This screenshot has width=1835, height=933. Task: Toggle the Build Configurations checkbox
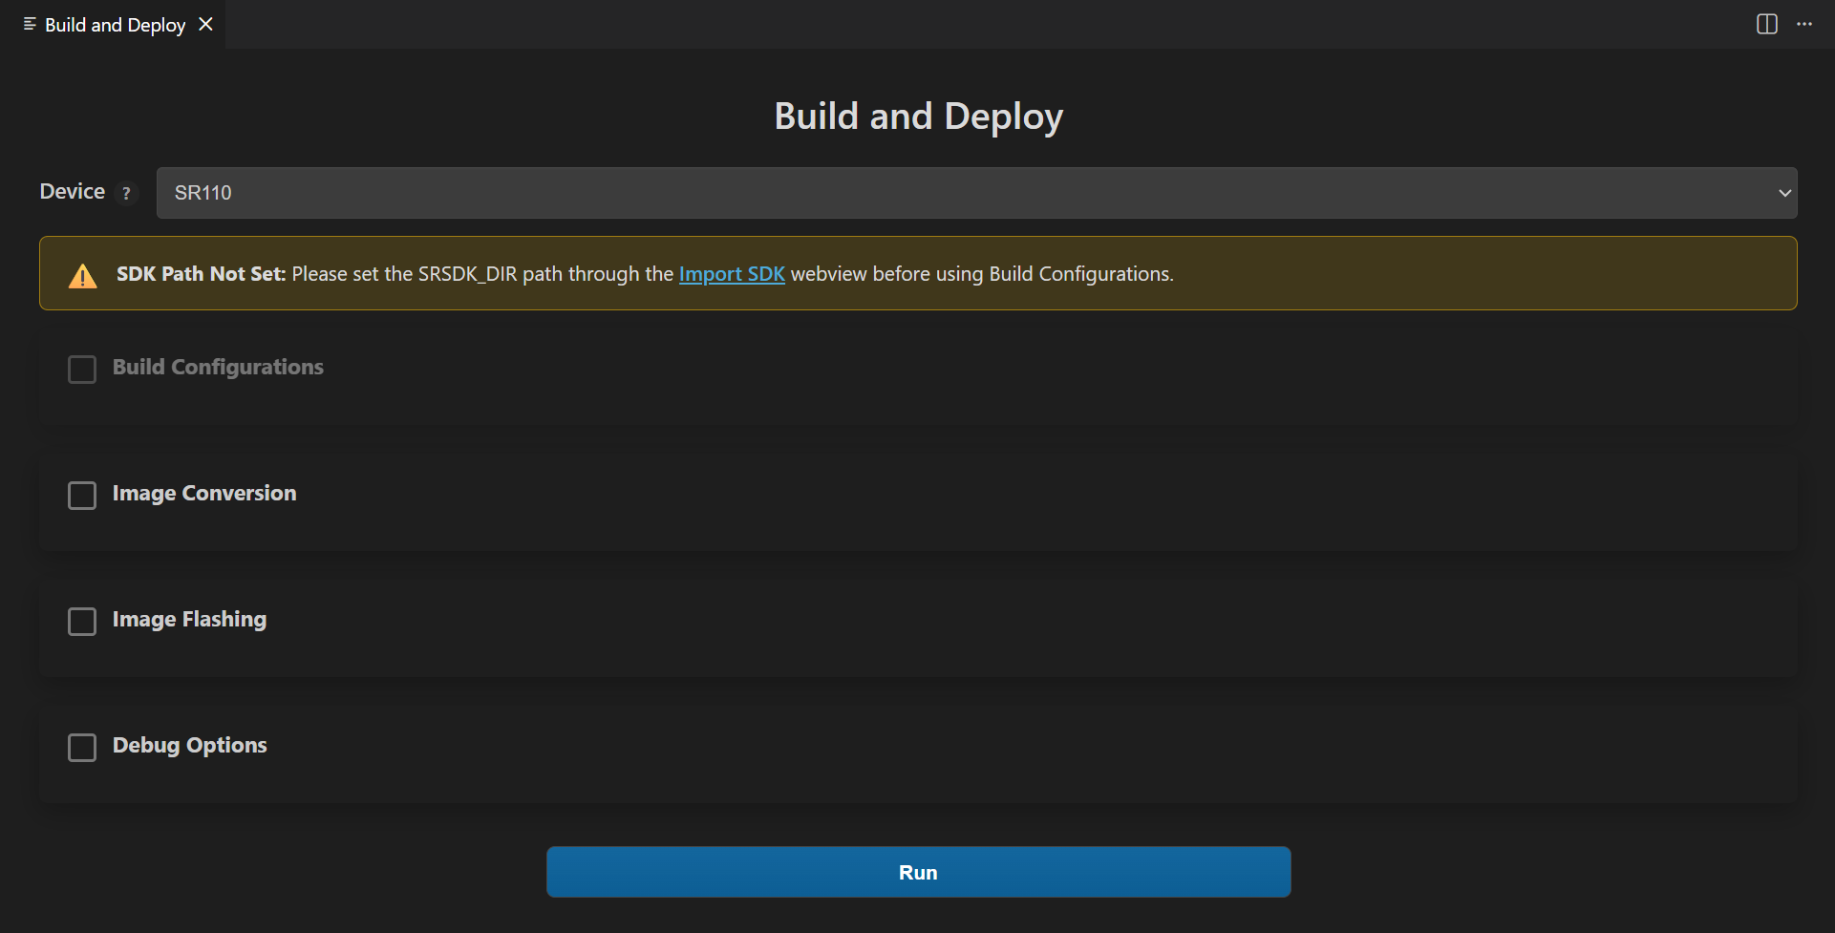82,370
